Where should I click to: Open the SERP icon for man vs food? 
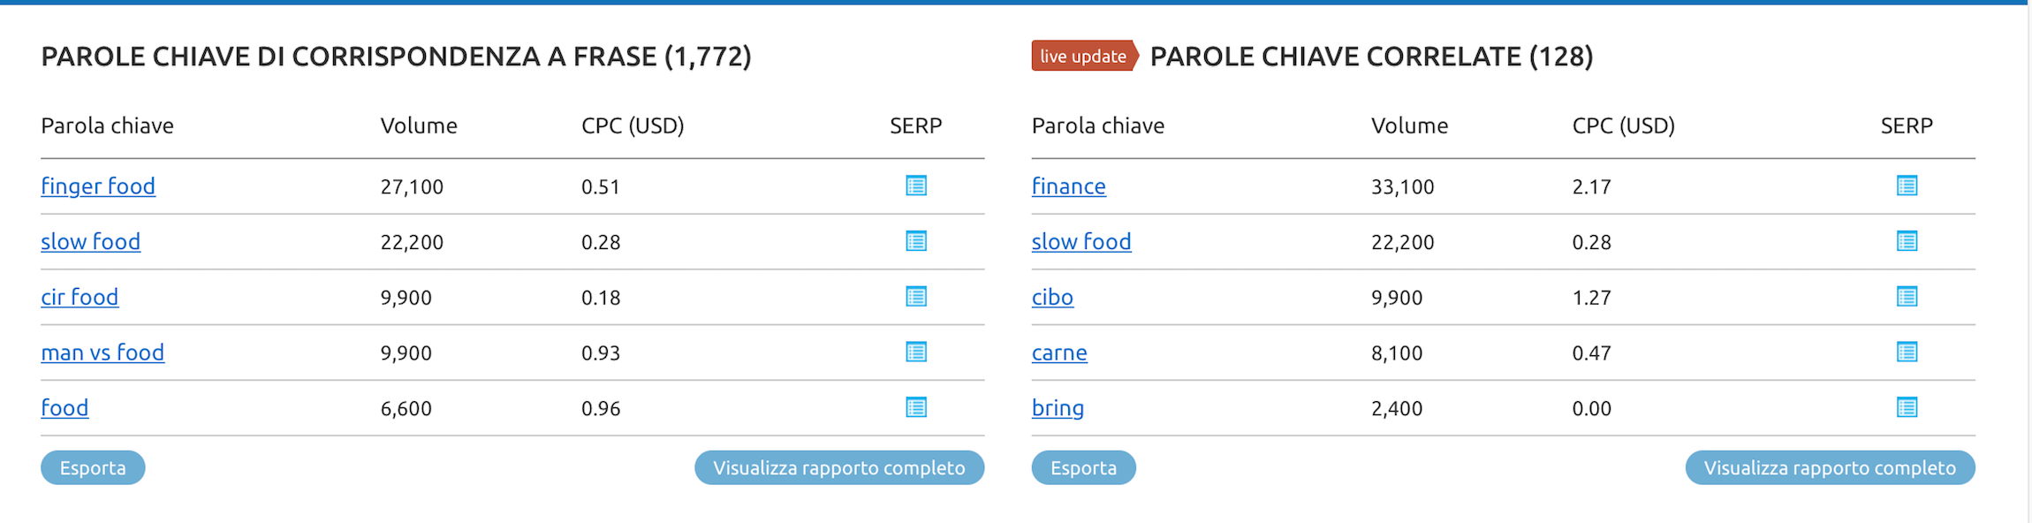coord(916,352)
